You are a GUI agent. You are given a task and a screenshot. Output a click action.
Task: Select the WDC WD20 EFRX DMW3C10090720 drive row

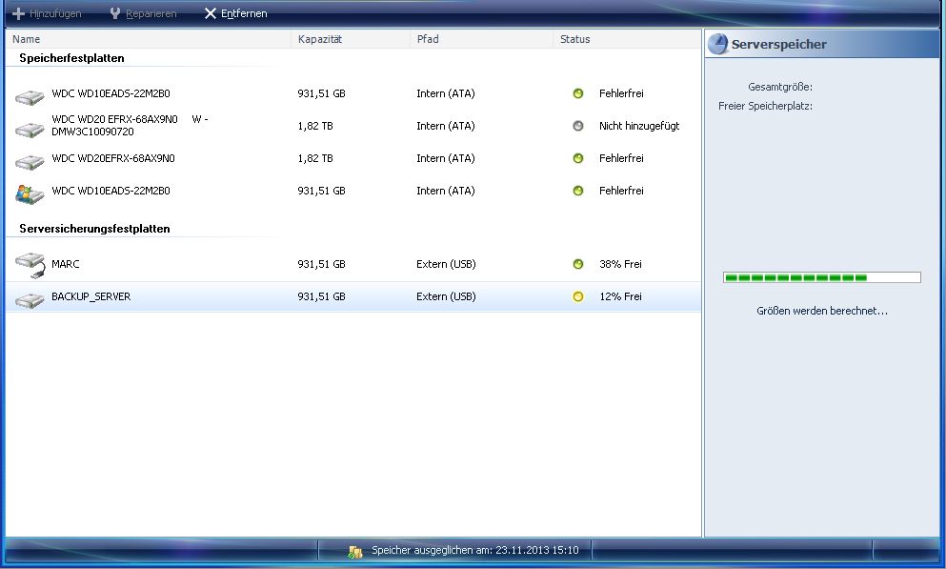point(130,126)
